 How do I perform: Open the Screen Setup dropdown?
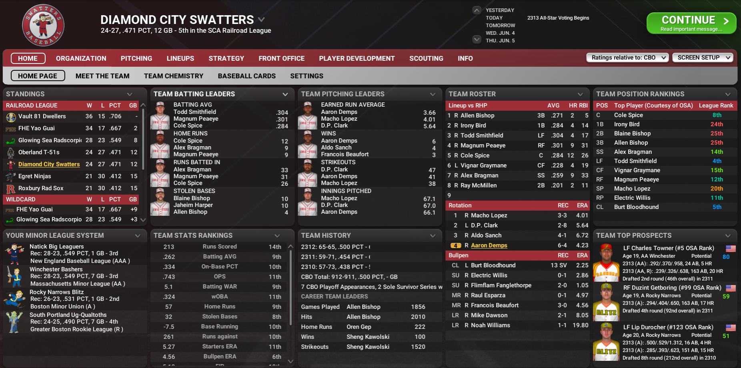(703, 58)
